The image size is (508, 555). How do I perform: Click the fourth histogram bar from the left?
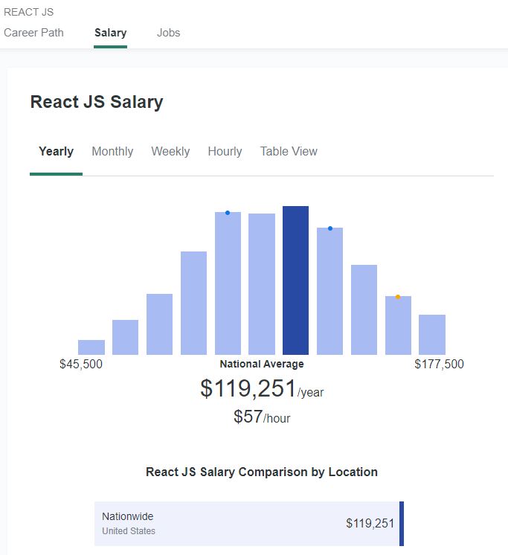coord(193,303)
